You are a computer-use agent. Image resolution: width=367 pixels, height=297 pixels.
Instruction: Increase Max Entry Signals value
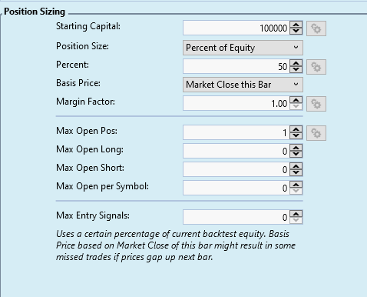click(296, 215)
